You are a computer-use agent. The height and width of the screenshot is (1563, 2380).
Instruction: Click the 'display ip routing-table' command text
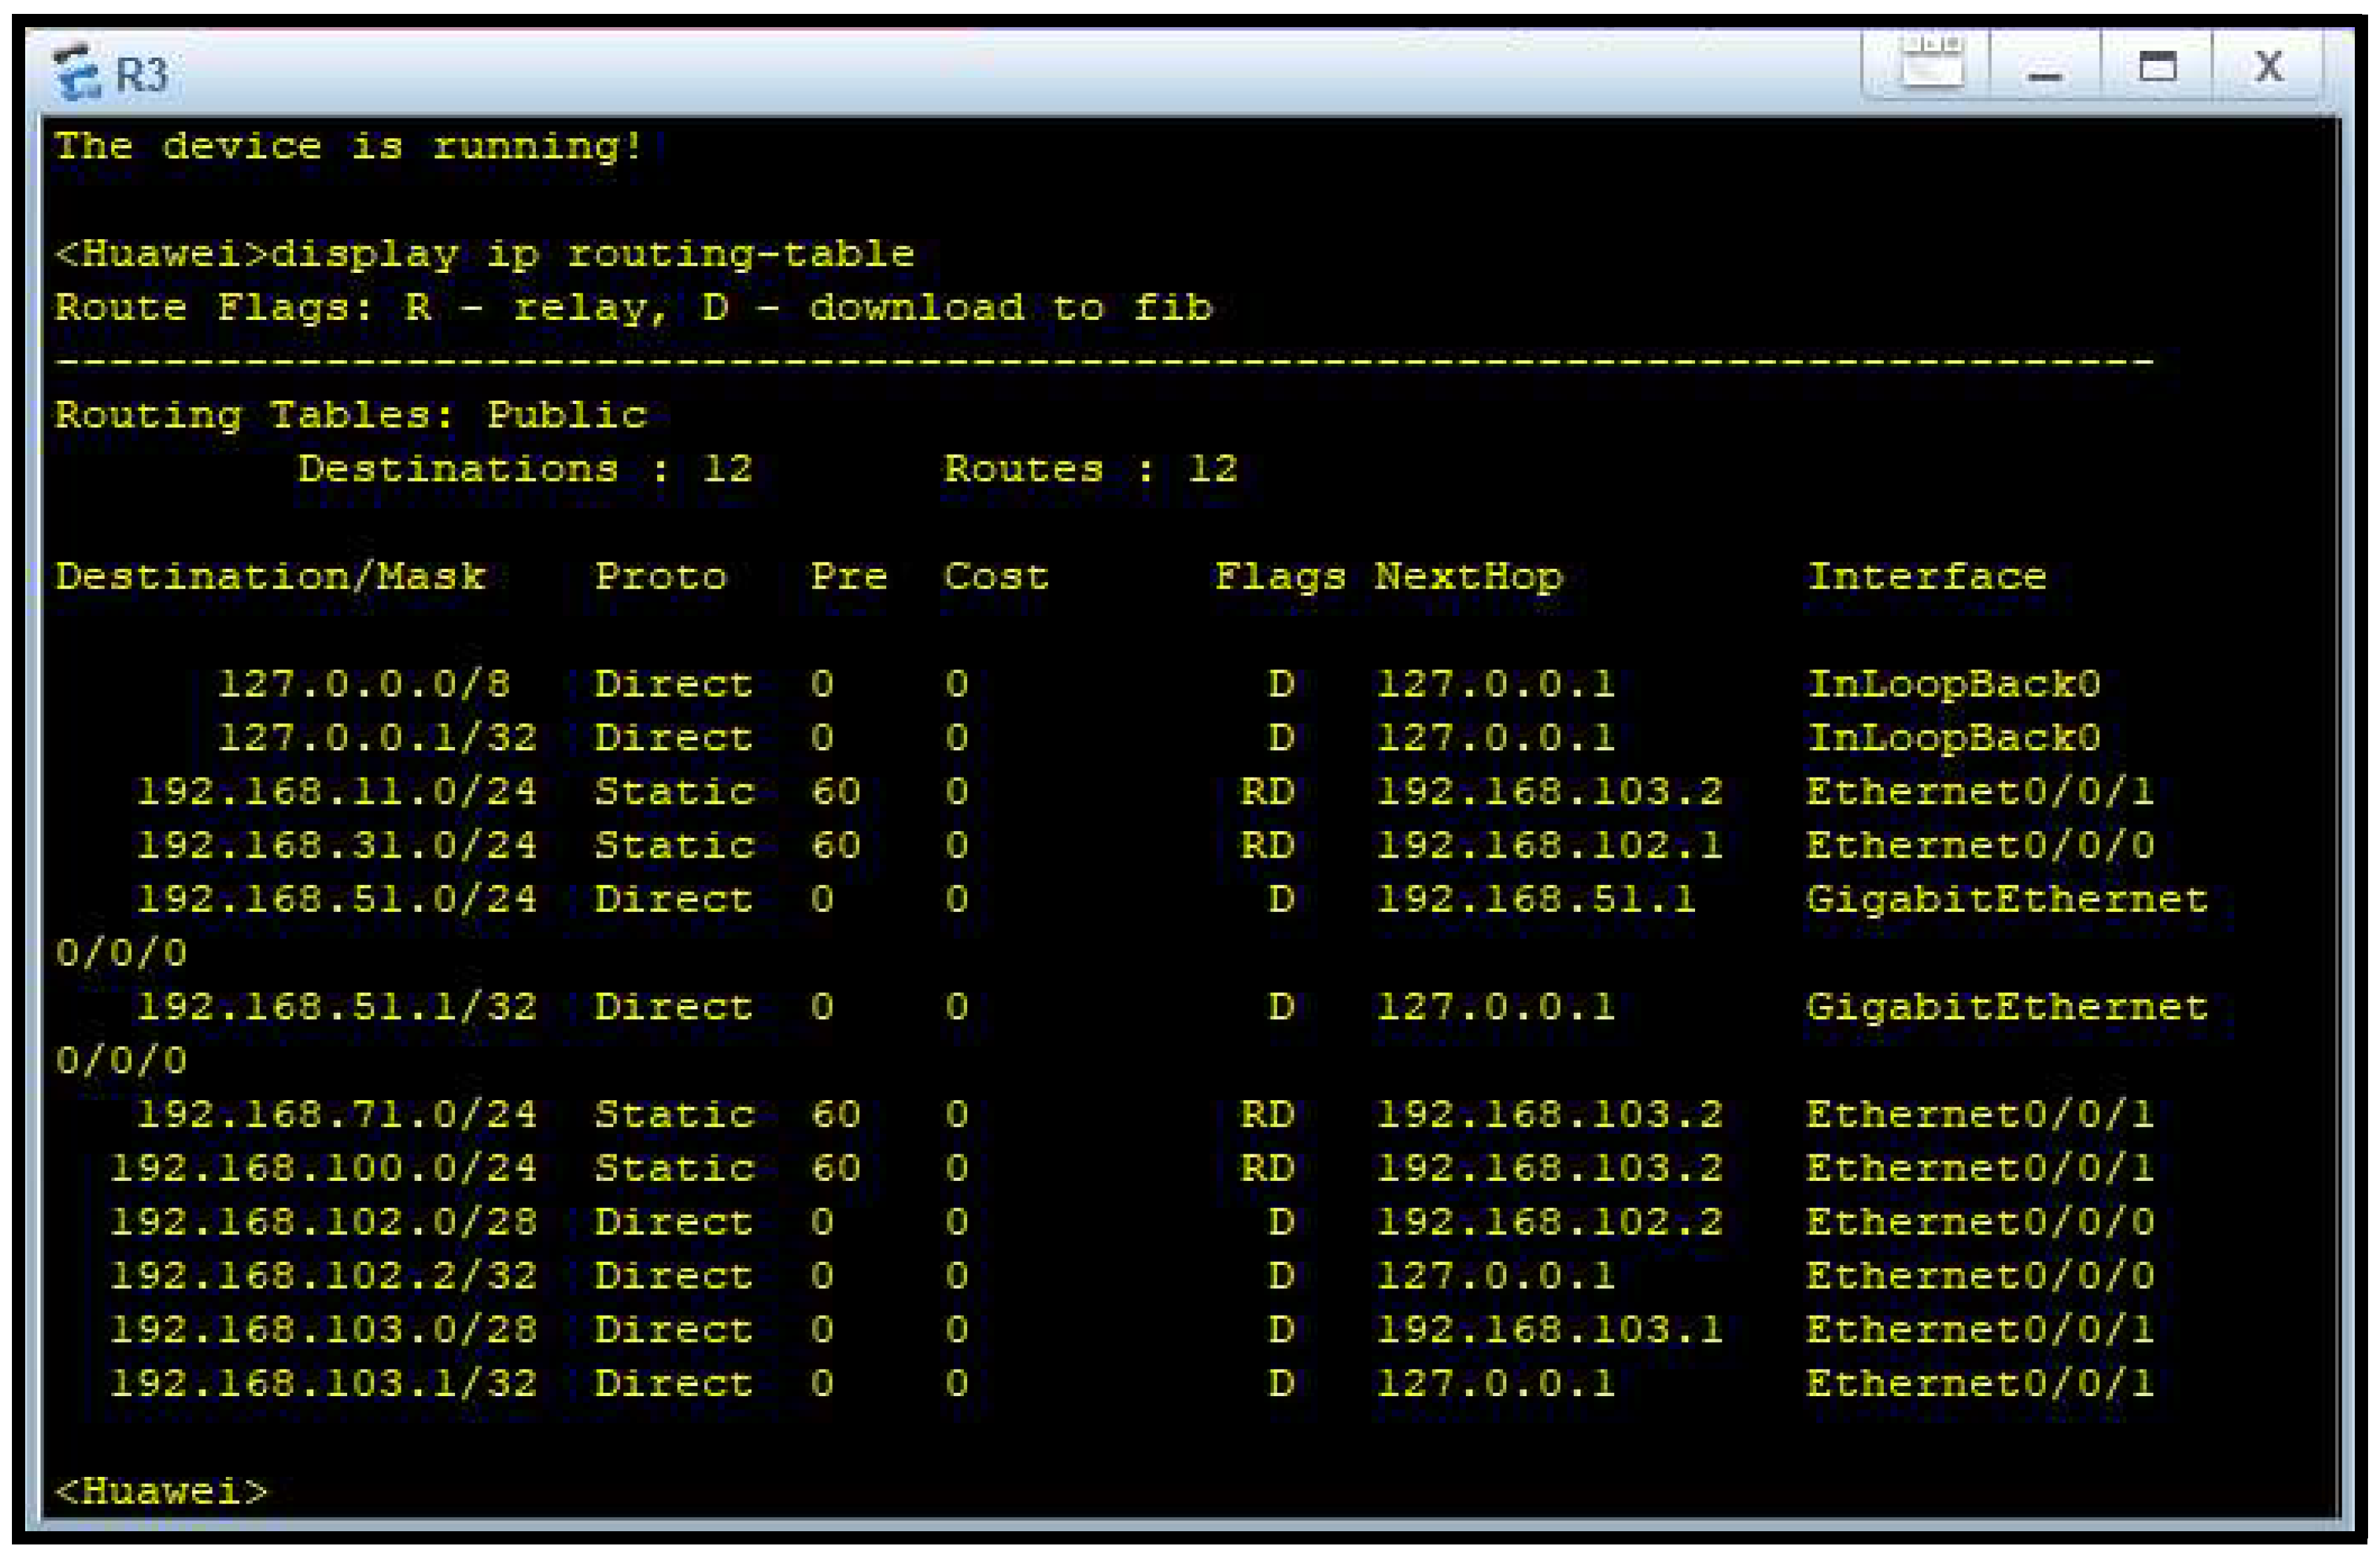point(592,254)
